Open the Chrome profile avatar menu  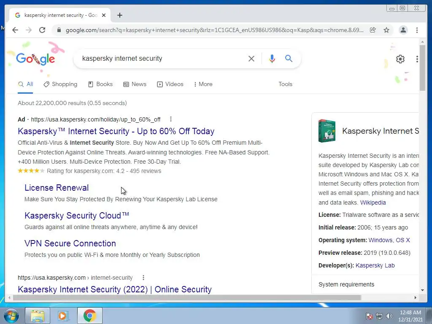pos(403,30)
